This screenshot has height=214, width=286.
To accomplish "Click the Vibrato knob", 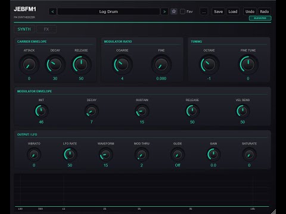I will (x=34, y=155).
